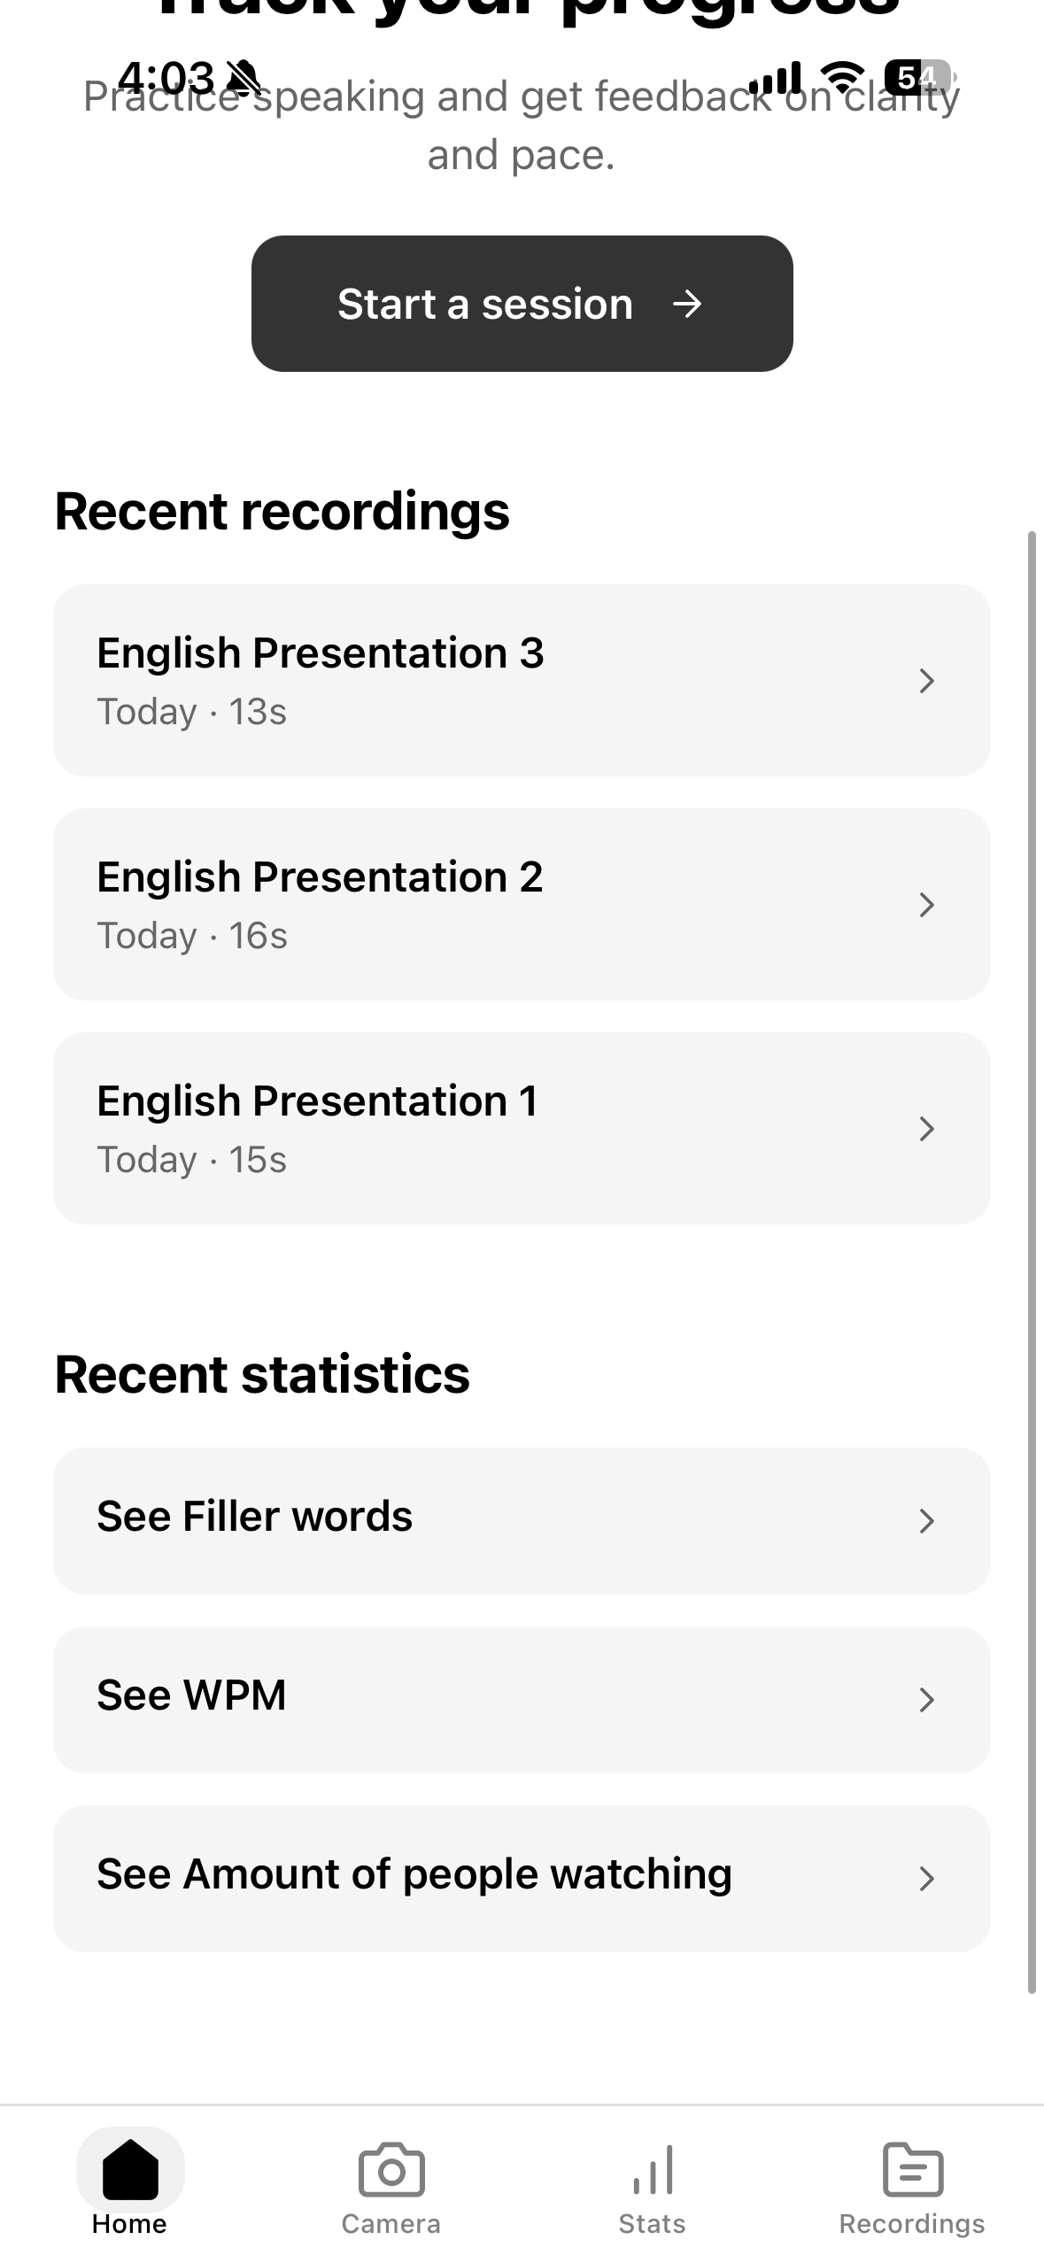
Task: Tap the Home house icon
Action: (x=130, y=2169)
